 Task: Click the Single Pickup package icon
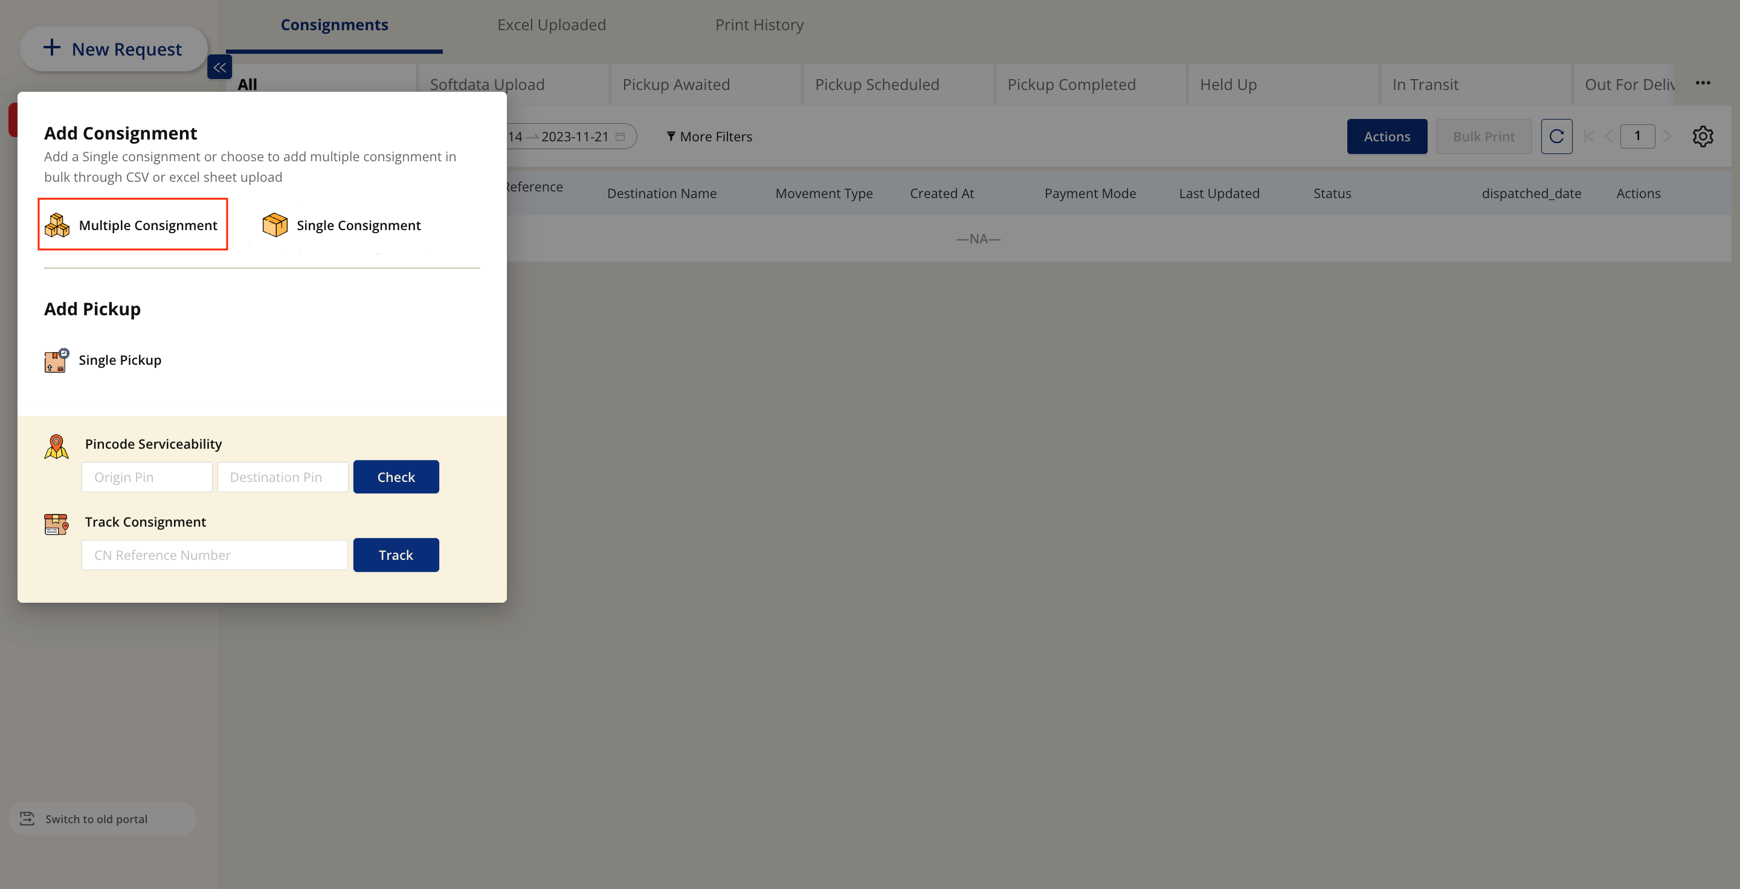coord(57,361)
